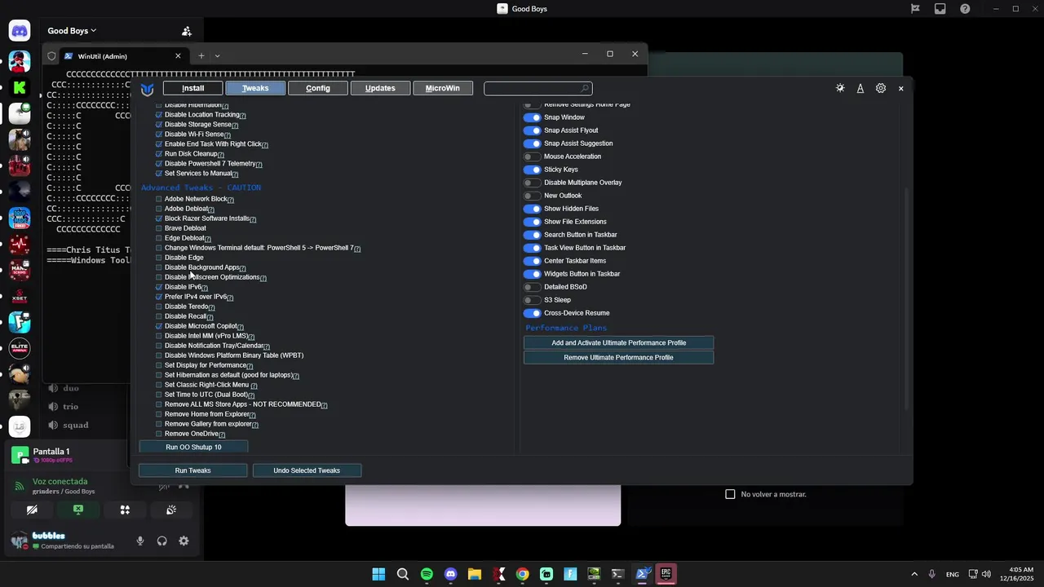Check the 'No volver a mostrar' checkbox
The image size is (1044, 587).
pyautogui.click(x=730, y=494)
